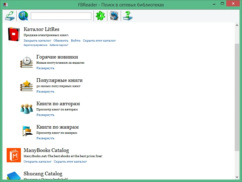Click the network search globe icon
Image resolution: width=242 pixels, height=182 pixels.
tap(23, 16)
